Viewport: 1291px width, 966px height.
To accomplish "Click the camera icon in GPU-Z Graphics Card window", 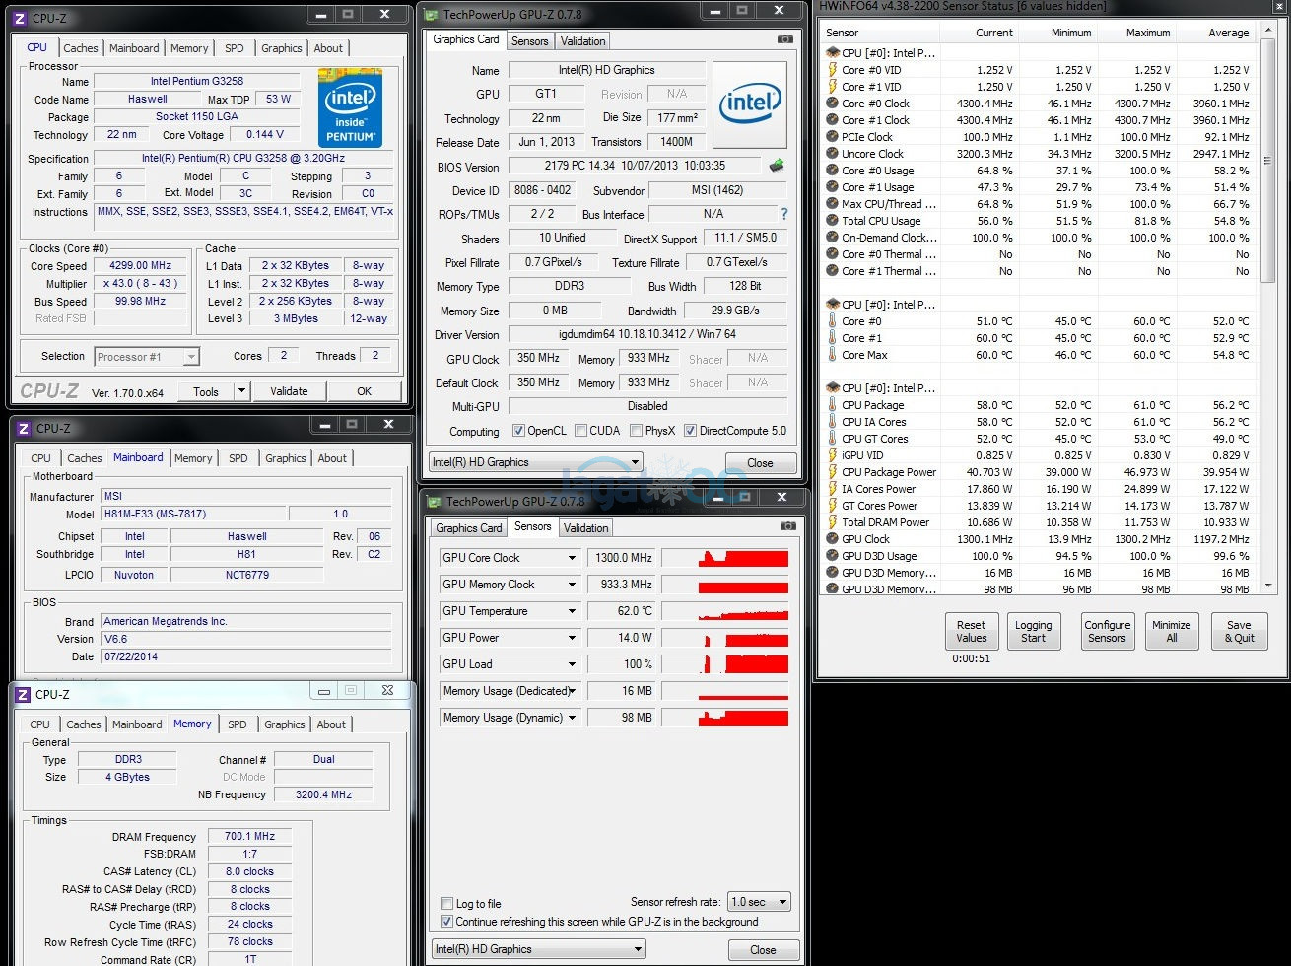I will tap(784, 39).
